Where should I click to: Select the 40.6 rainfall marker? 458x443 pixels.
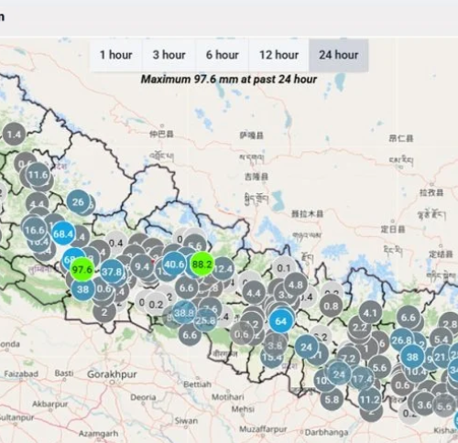(x=174, y=264)
